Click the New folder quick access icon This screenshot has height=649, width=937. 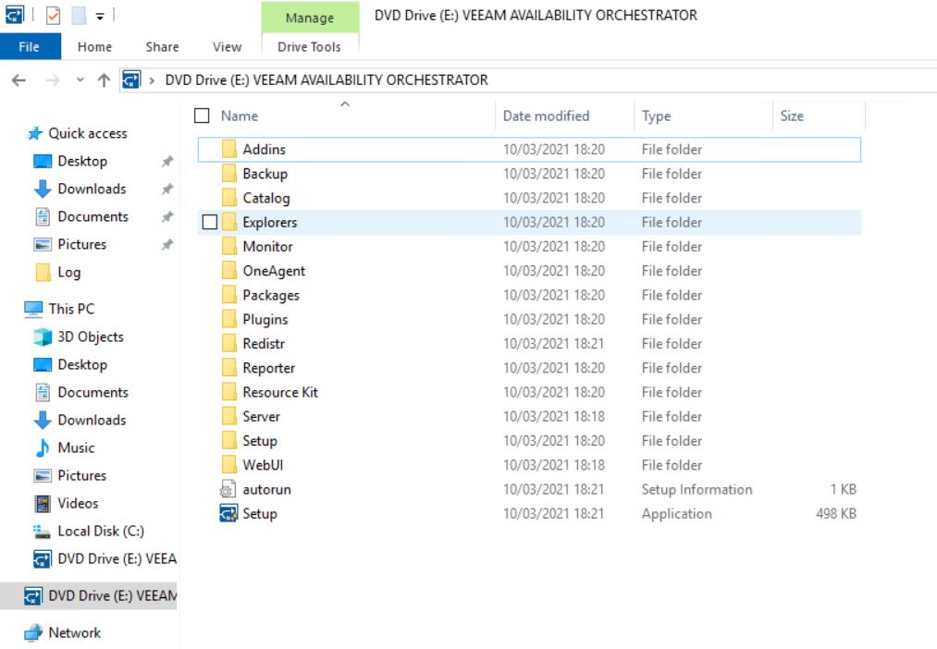pyautogui.click(x=79, y=15)
